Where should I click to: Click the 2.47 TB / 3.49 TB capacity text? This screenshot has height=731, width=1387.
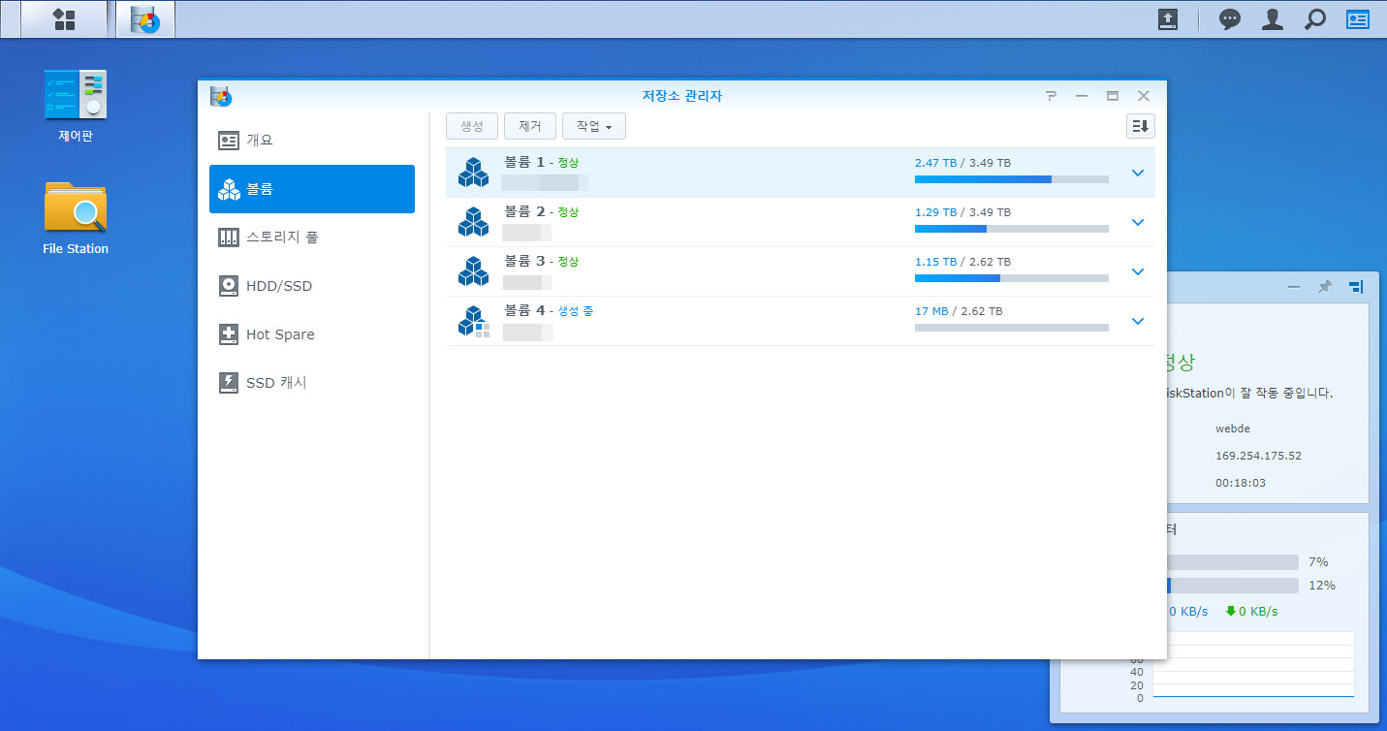point(962,163)
